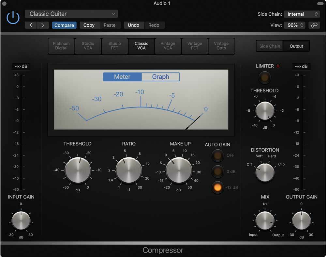This screenshot has height=257, width=326.
Task: Switch display to the Graph tab
Action: [160, 77]
